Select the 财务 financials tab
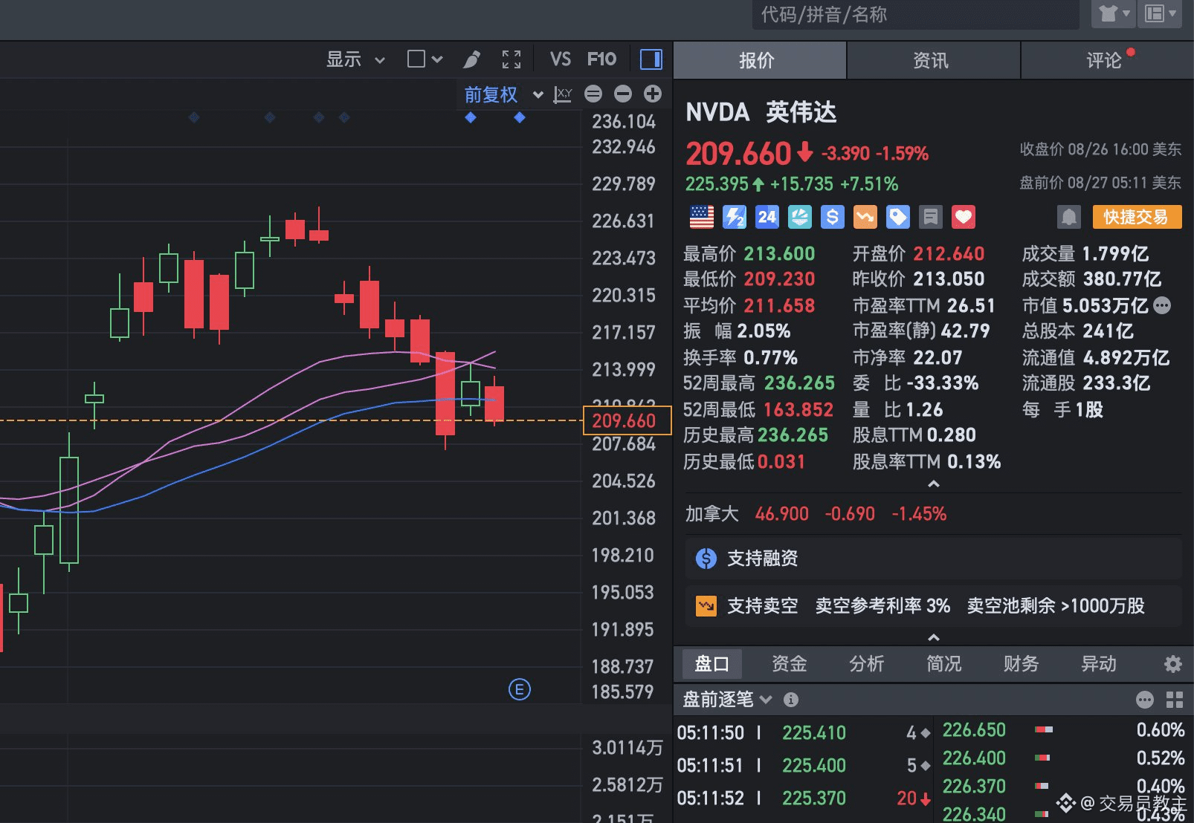The width and height of the screenshot is (1194, 823). [x=1021, y=664]
